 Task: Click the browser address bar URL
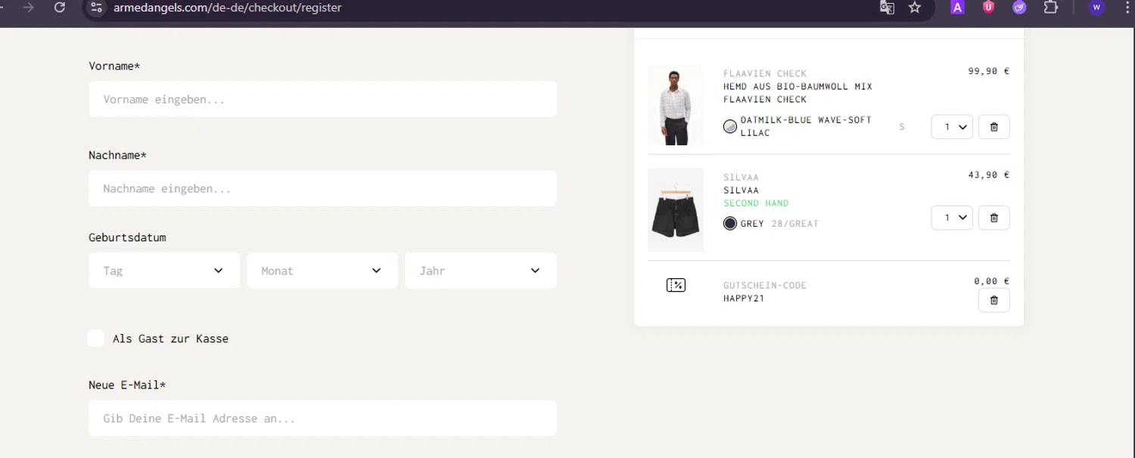pos(228,8)
